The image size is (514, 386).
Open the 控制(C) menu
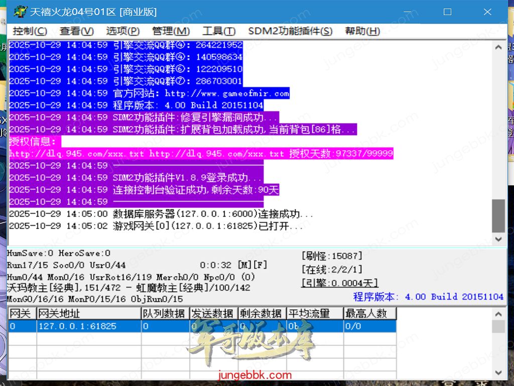pos(30,31)
